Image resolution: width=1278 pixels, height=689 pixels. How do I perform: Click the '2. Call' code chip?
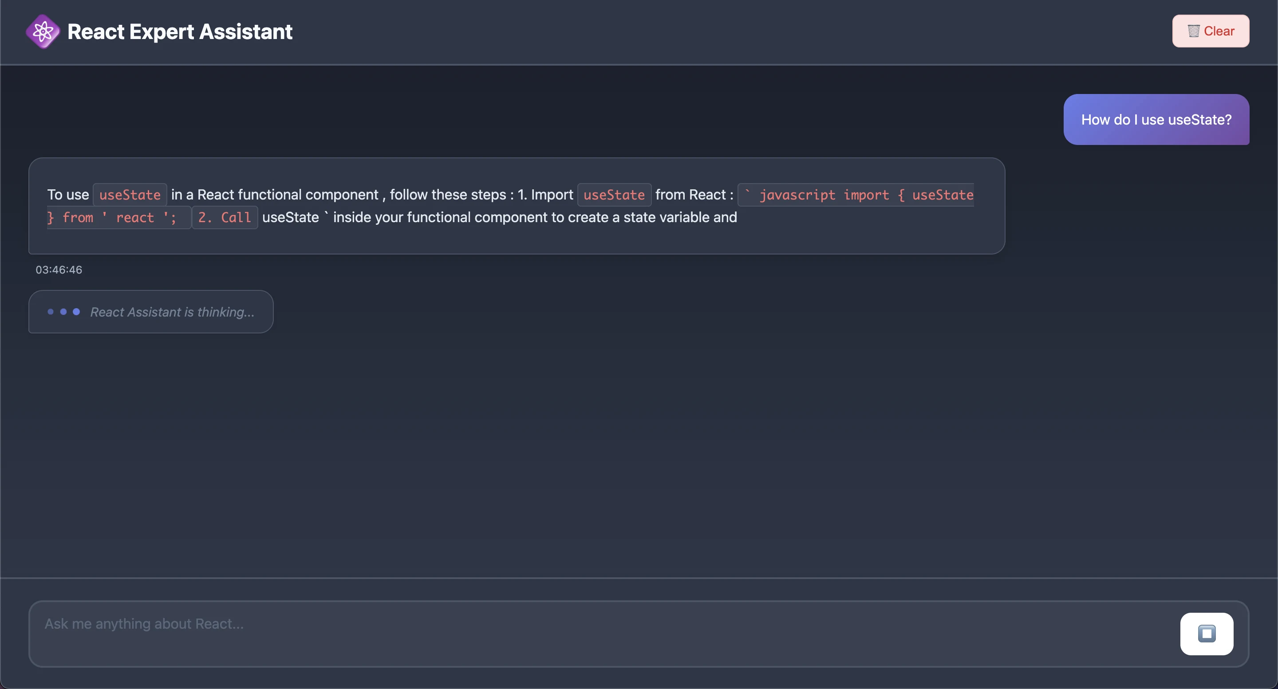pyautogui.click(x=225, y=218)
